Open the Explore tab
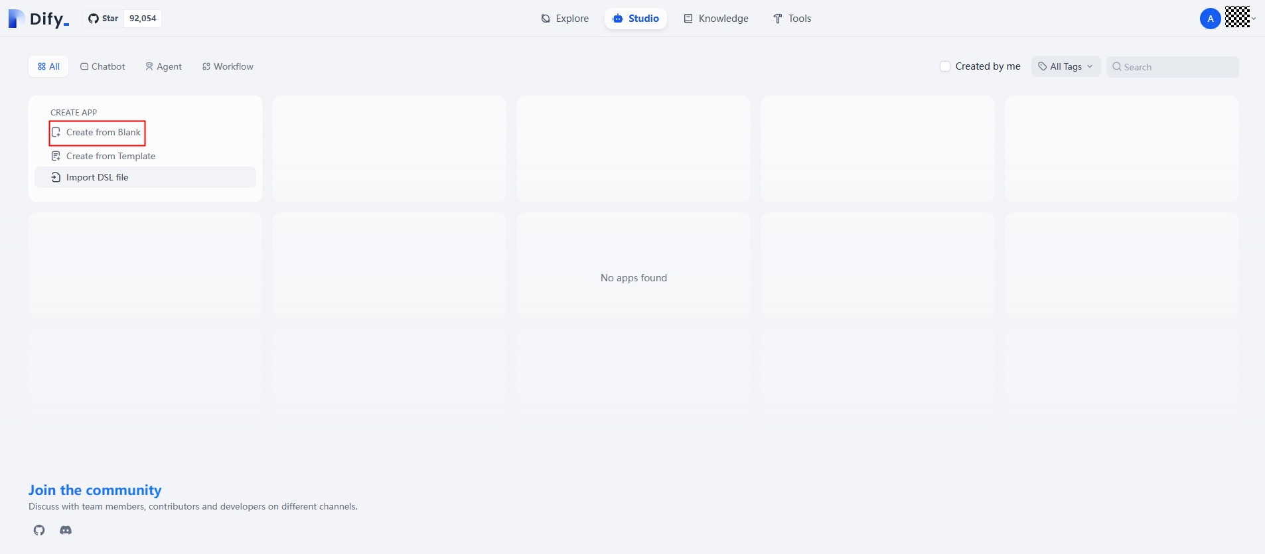Image resolution: width=1265 pixels, height=554 pixels. pos(565,19)
